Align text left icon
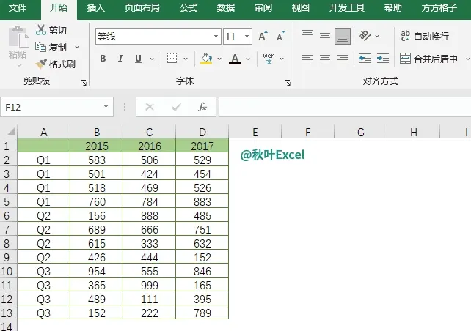Image resolution: width=471 pixels, height=331 pixels. [307, 58]
